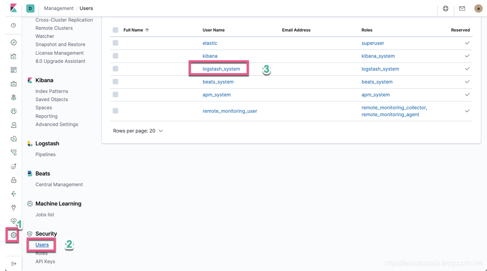
Task: Check the box for remote_monitoring_user
Action: click(116, 111)
